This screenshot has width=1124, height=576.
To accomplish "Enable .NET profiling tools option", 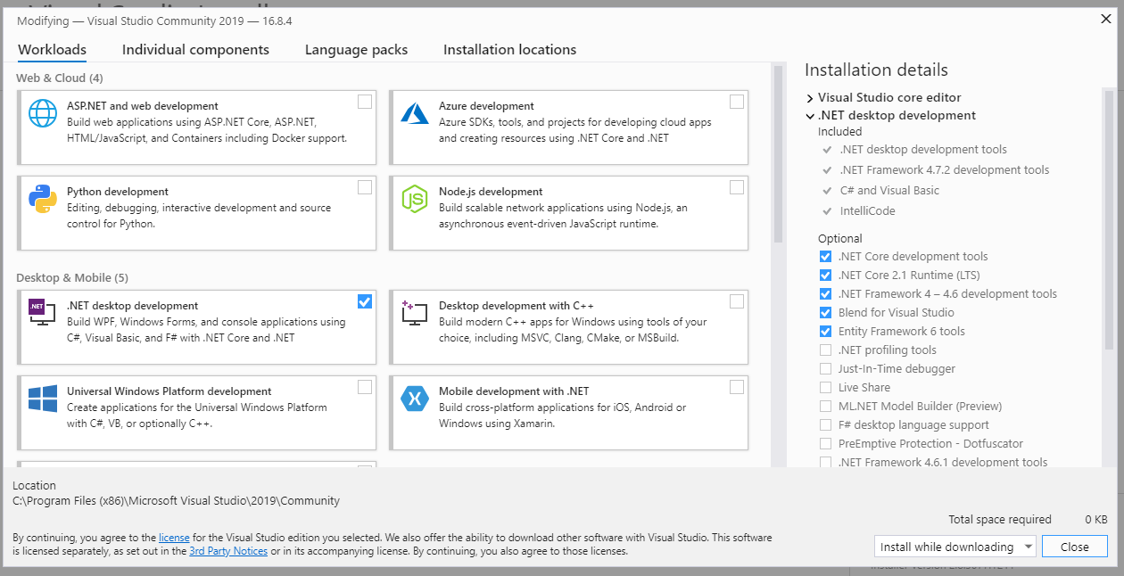I will pyautogui.click(x=825, y=350).
